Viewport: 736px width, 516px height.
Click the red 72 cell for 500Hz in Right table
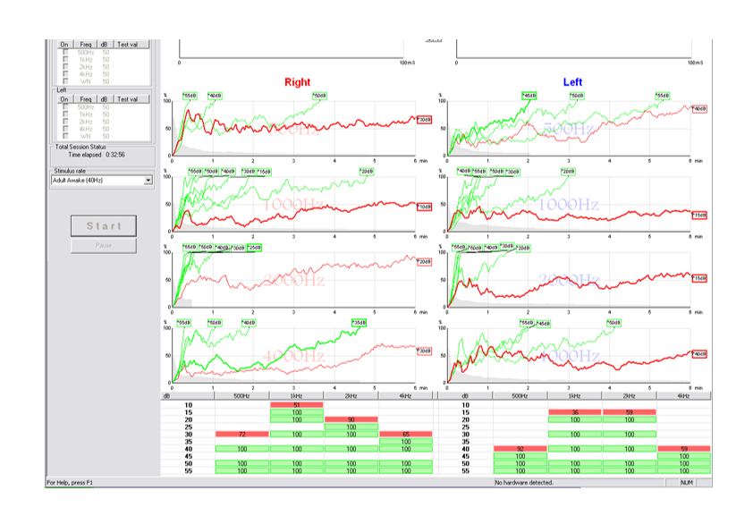(x=242, y=435)
